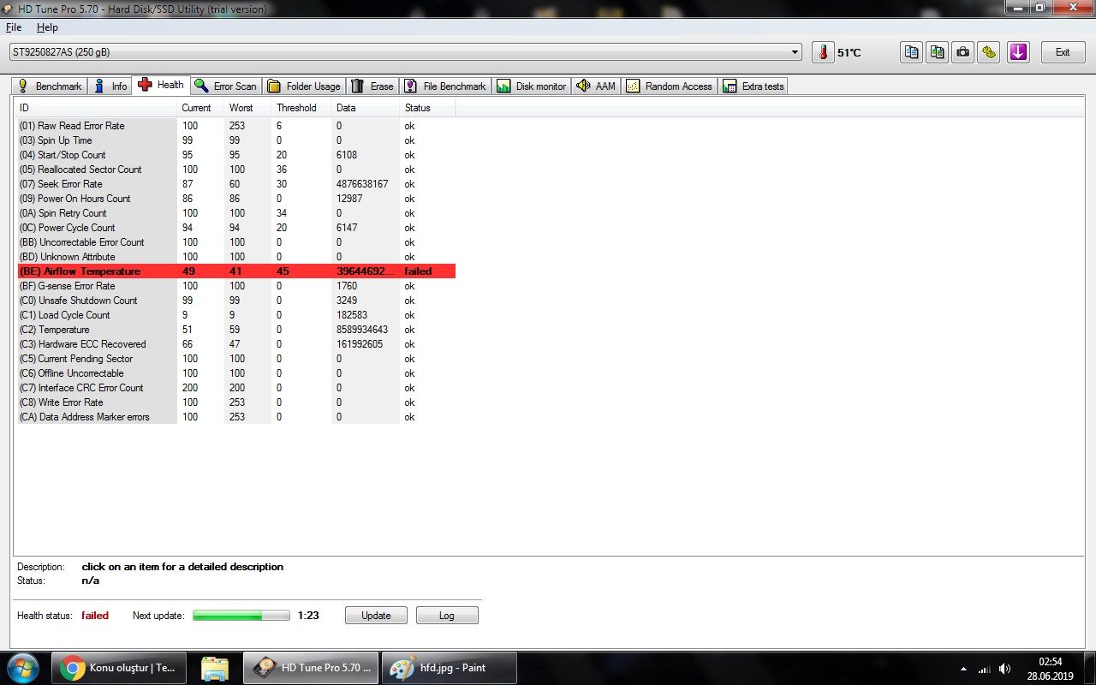Click the thermometer temperature icon button
This screenshot has width=1096, height=685.
point(823,52)
